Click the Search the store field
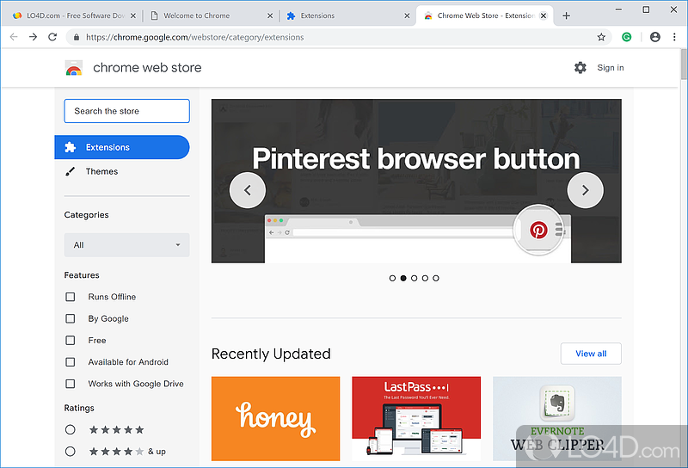Image resolution: width=688 pixels, height=468 pixels. [126, 111]
